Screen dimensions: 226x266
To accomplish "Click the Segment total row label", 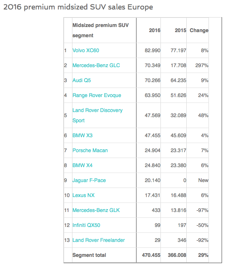I will pos(89,255).
